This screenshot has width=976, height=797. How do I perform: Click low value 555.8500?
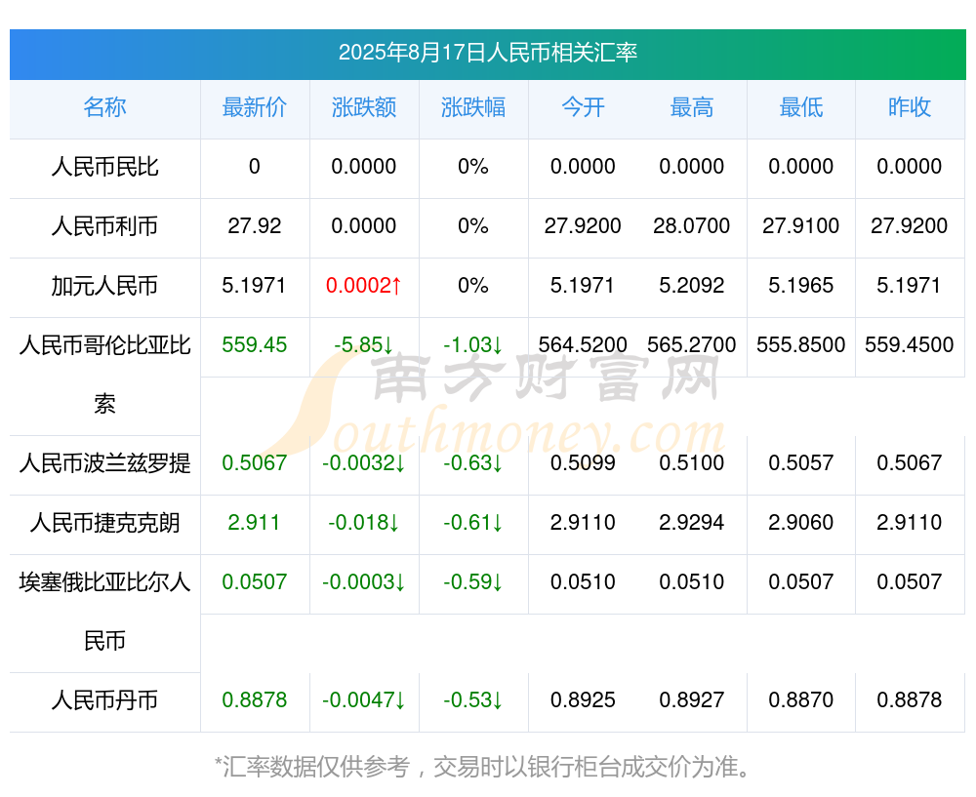[x=801, y=344]
